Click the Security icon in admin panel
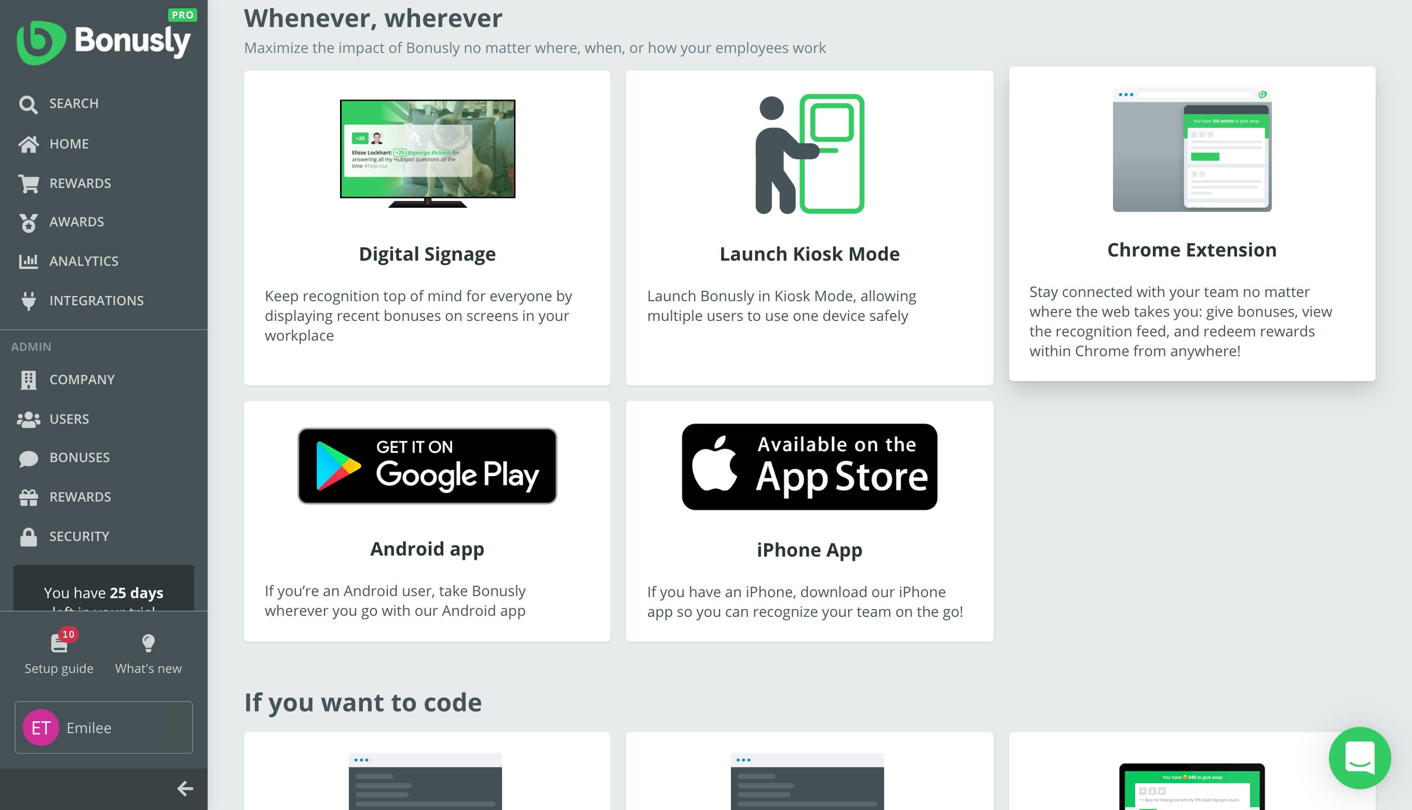Viewport: 1412px width, 810px height. pos(28,536)
